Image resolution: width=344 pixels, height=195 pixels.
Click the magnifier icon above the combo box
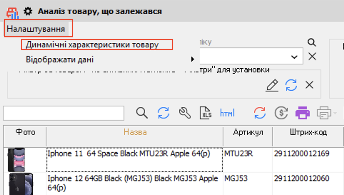tap(312, 43)
